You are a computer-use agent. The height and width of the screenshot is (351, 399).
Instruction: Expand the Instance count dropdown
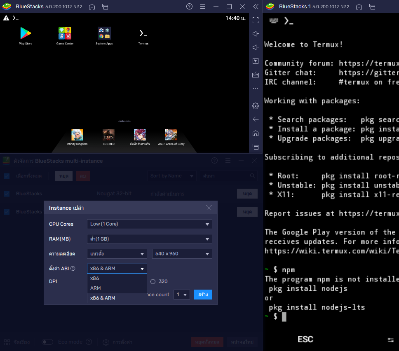click(x=181, y=295)
